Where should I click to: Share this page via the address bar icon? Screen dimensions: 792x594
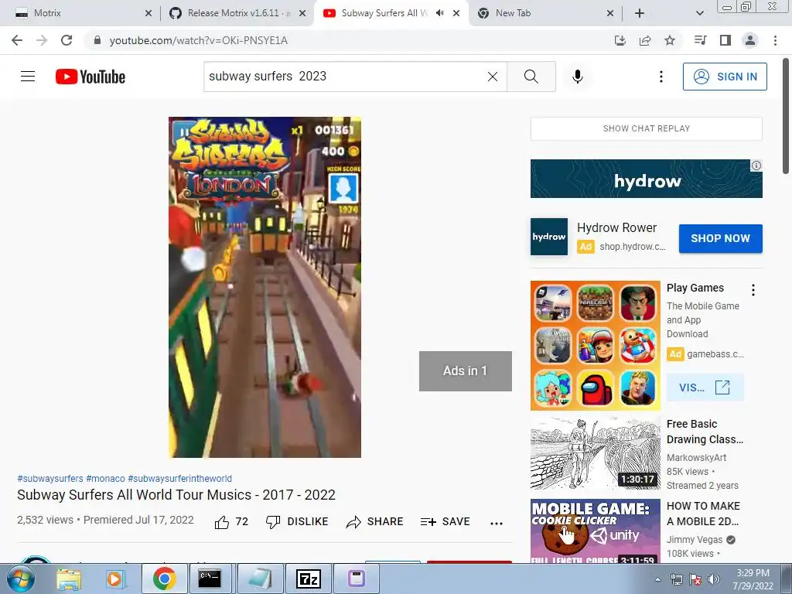tap(645, 40)
